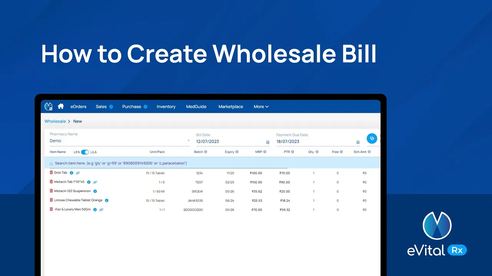Click the Sch.Amt column info icon
Viewport: 492px width, 276px height.
pos(369,152)
